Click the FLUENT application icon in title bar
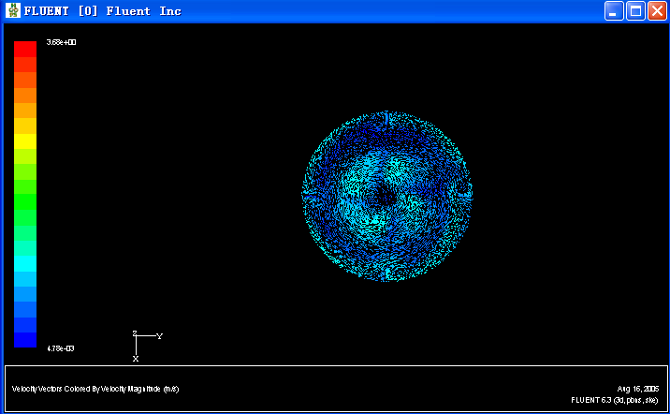The height and width of the screenshot is (414, 670). (13, 10)
